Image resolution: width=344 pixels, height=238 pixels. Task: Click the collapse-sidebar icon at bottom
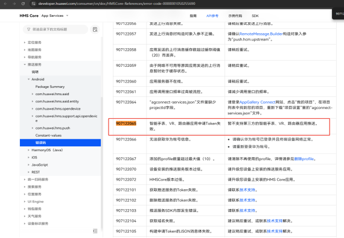click(x=95, y=231)
